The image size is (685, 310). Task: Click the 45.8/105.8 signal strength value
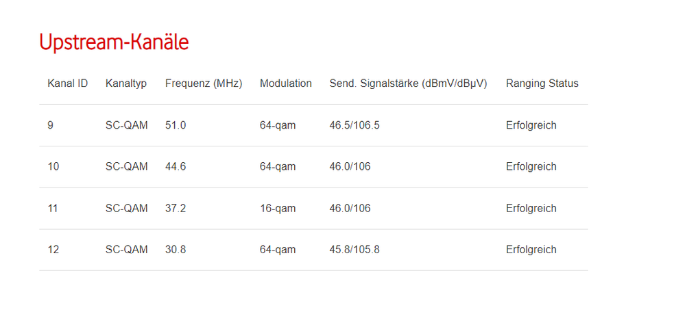click(x=354, y=250)
